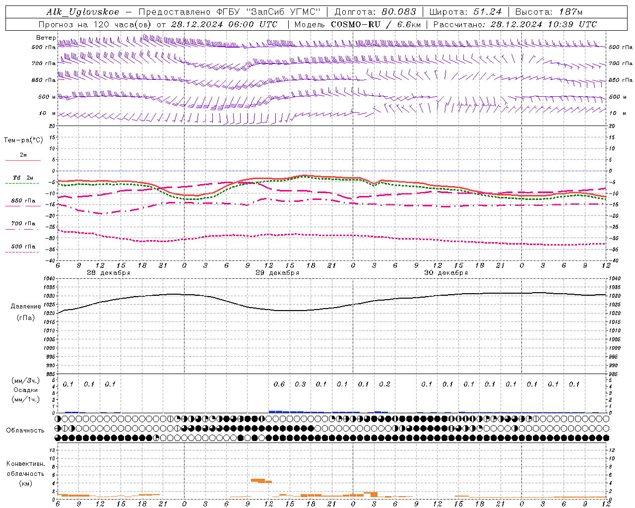The height and width of the screenshot is (508, 635).
Task: Click the 28 декабря date label
Action: (x=108, y=273)
